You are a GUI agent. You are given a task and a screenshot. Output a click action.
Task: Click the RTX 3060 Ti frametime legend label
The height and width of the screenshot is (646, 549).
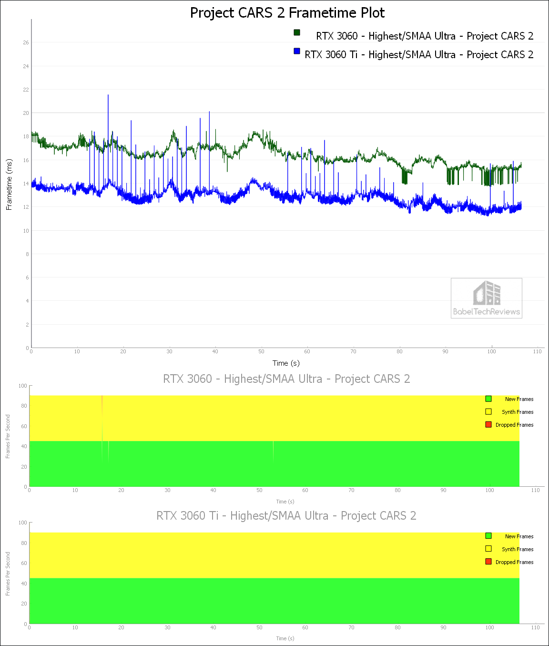[x=419, y=55]
